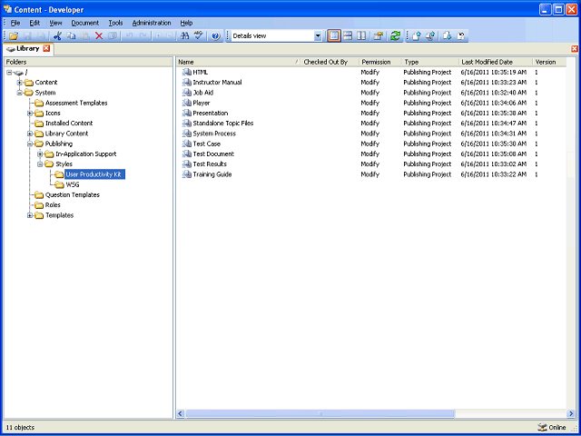Close the Library tab with red X
Screen dimensions: 581x436
(46, 48)
